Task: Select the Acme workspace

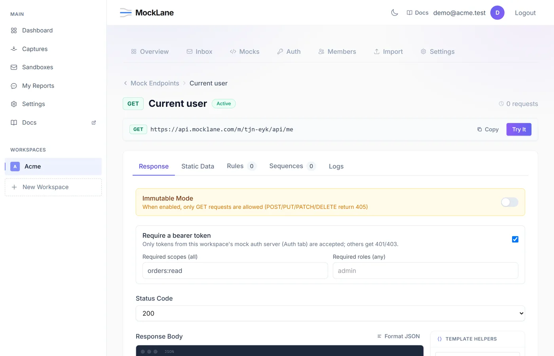Action: click(x=53, y=167)
